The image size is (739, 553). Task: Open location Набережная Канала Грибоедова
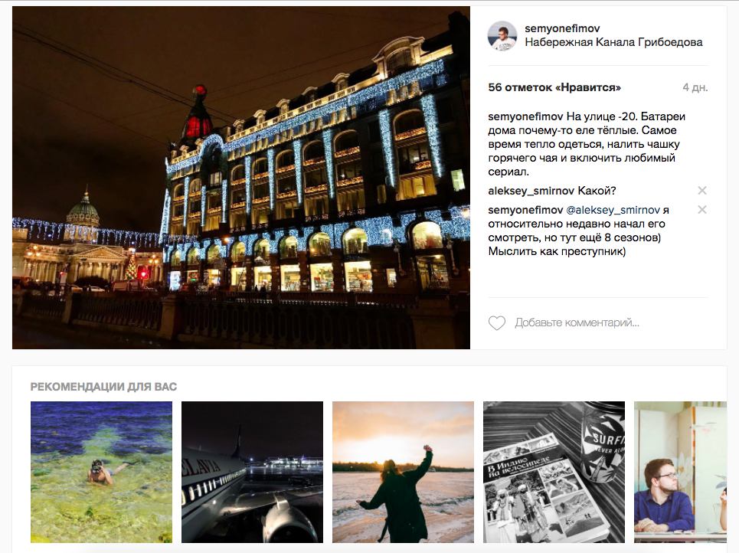pyautogui.click(x=613, y=42)
